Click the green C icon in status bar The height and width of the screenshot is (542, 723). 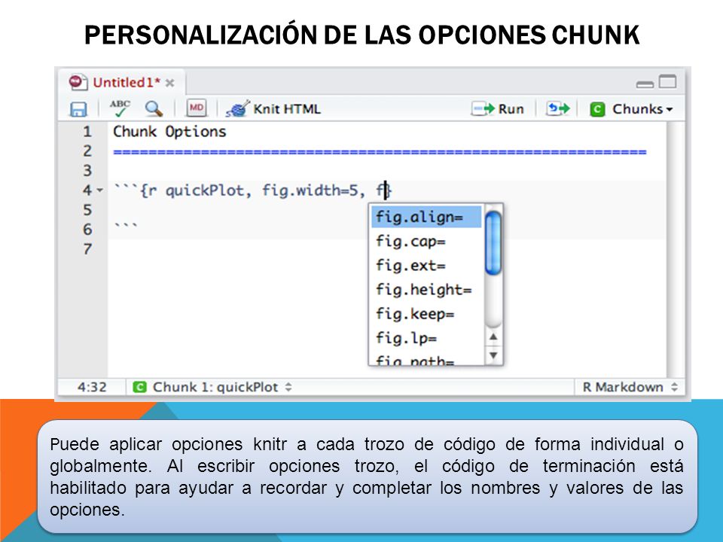140,387
